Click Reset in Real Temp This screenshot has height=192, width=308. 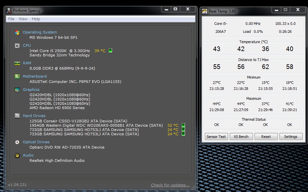point(266,137)
